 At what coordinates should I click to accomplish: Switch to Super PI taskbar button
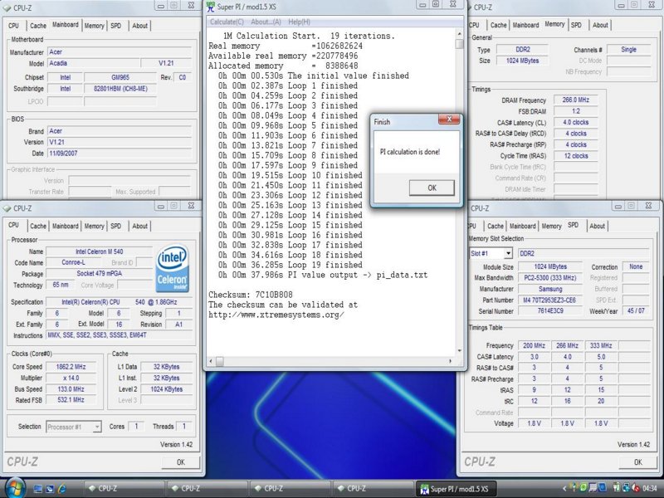click(x=455, y=488)
